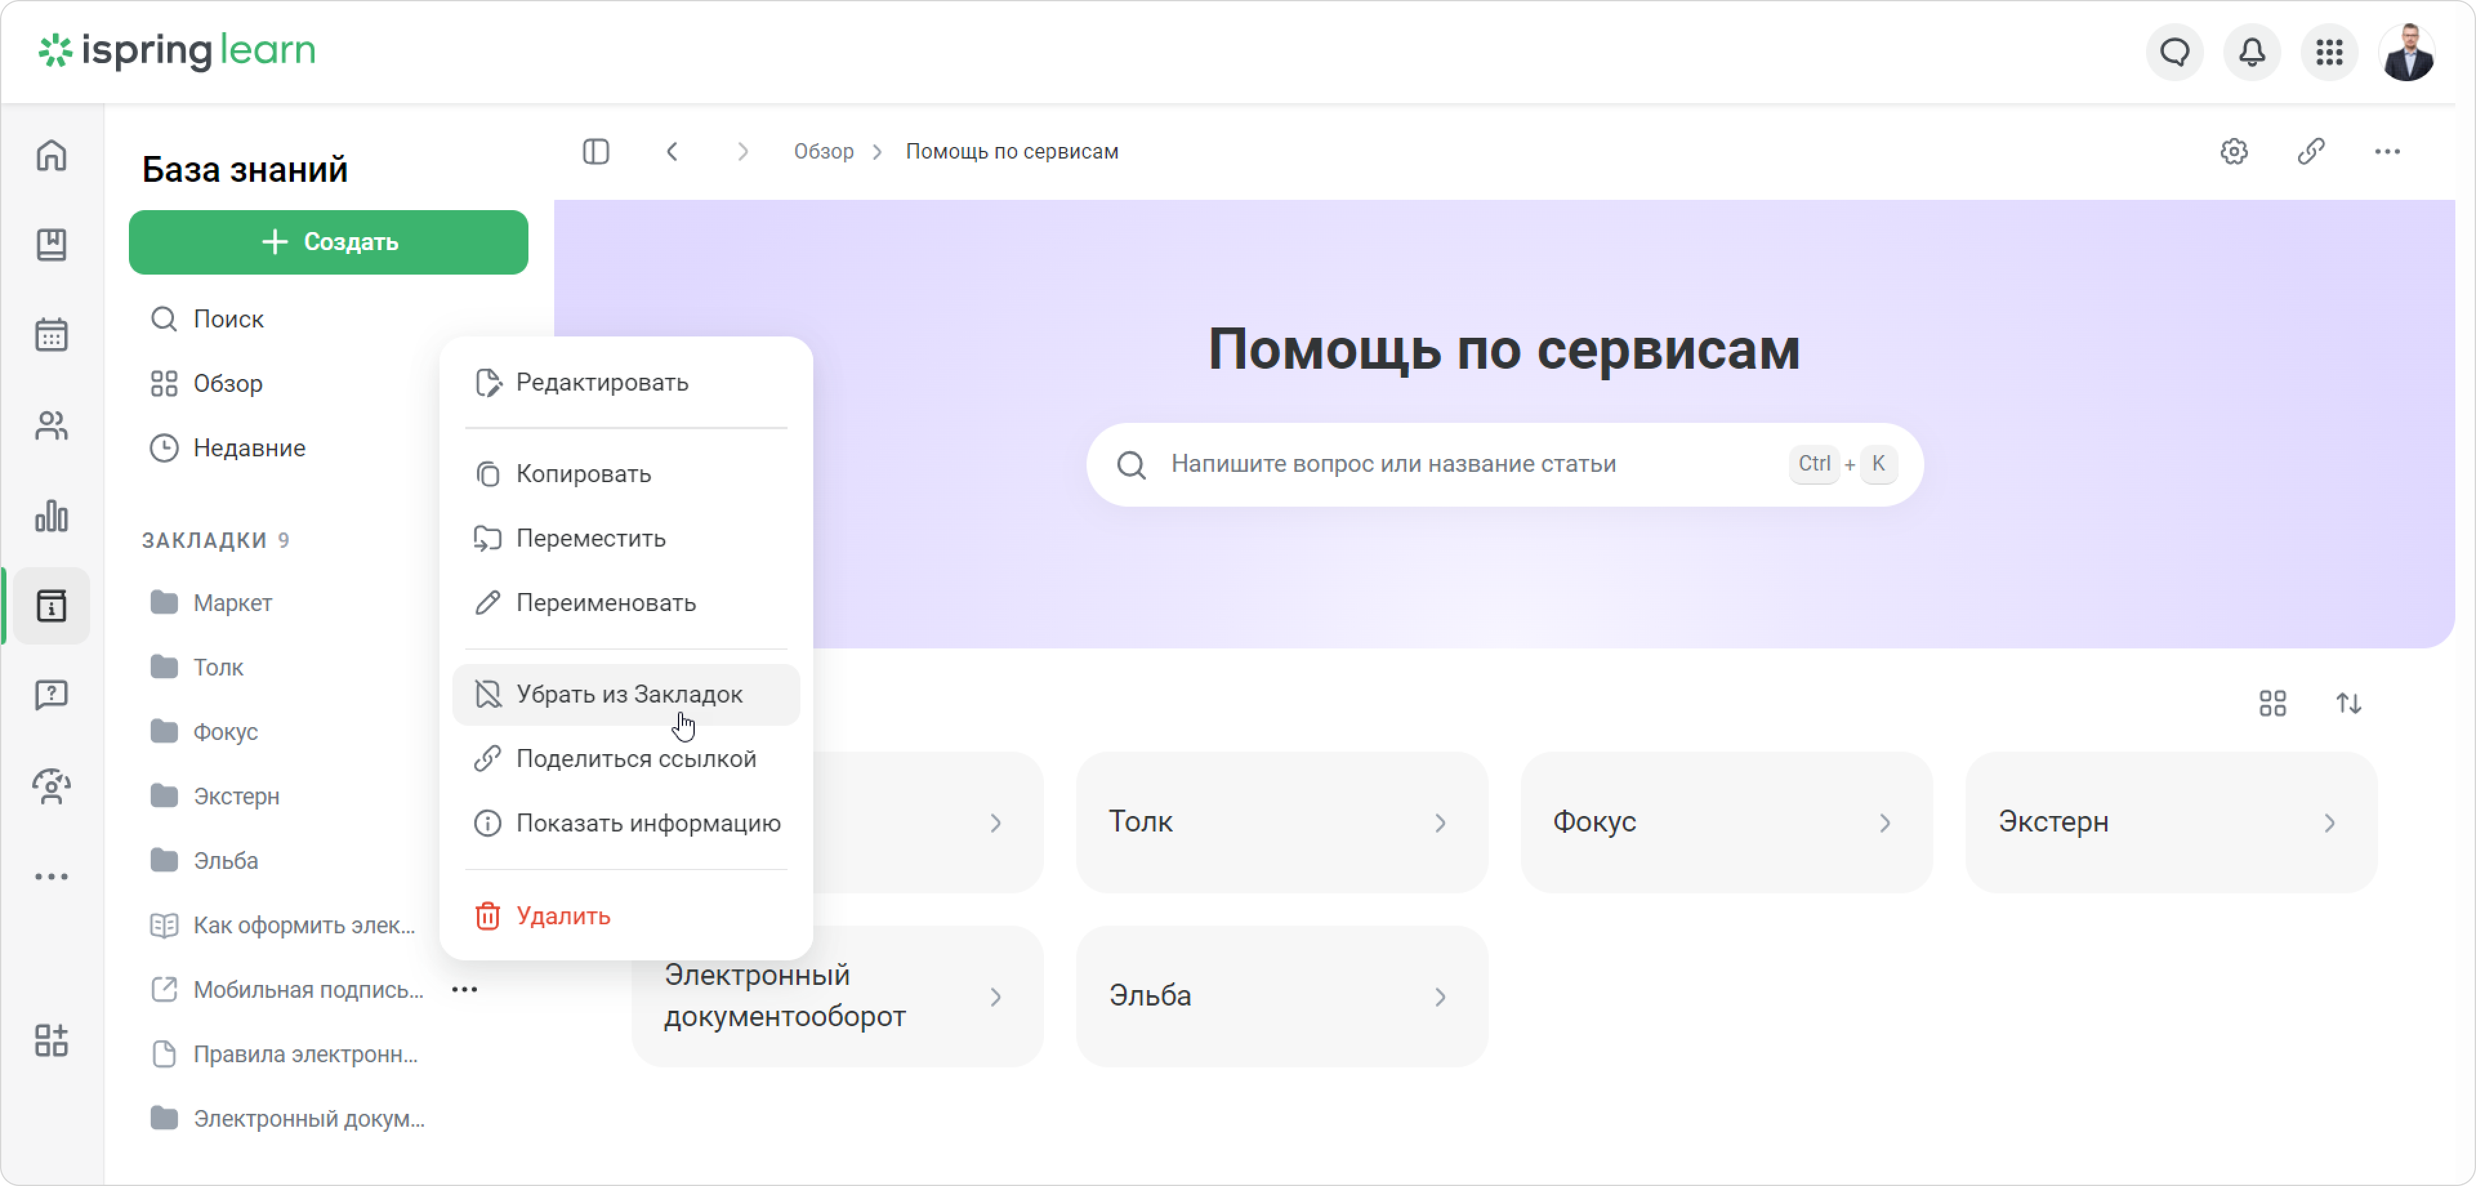
Task: Click the ЗАКЛАДКИ section header
Action: coord(215,540)
